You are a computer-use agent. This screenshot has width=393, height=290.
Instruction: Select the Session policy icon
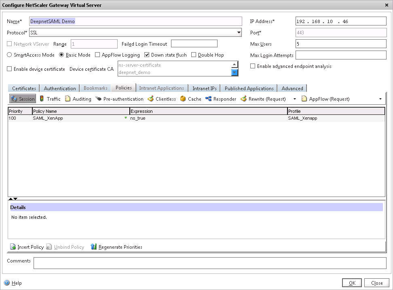(14, 99)
